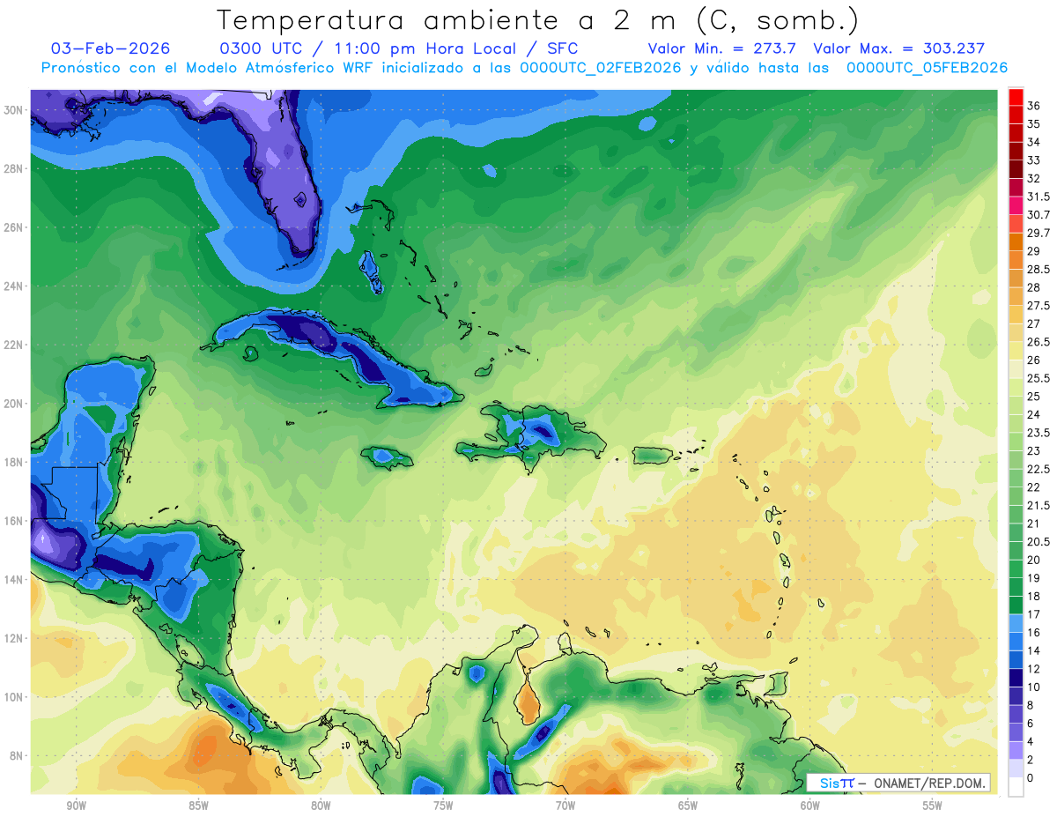Click the title 'Temperatura ambiente a 2 m'

coord(449,19)
